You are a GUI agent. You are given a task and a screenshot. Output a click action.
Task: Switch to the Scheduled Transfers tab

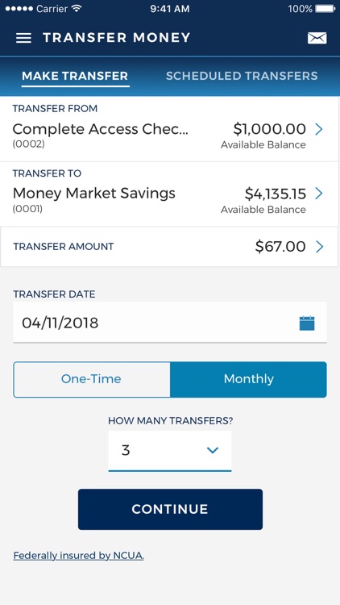click(242, 76)
